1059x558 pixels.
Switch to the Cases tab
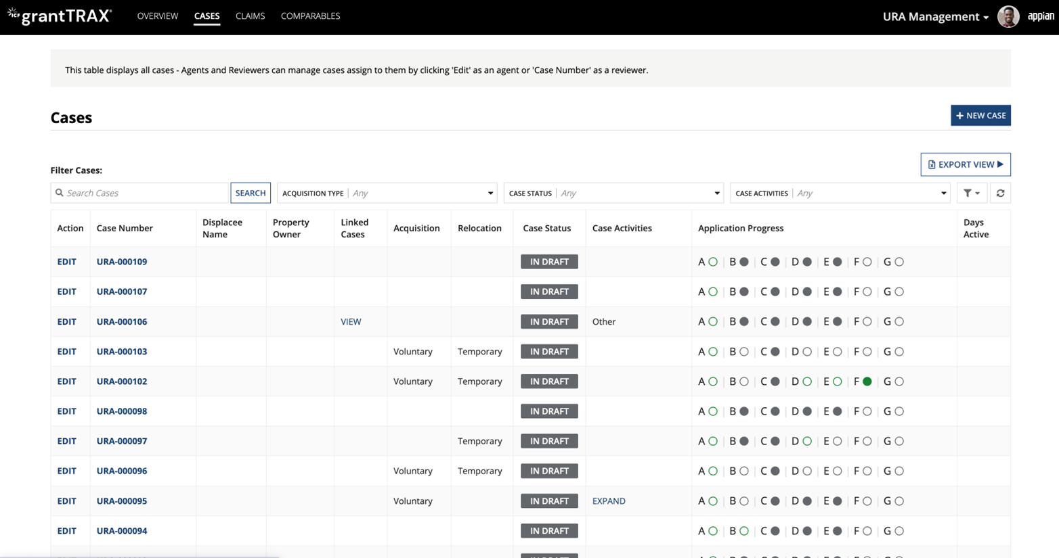coord(207,16)
